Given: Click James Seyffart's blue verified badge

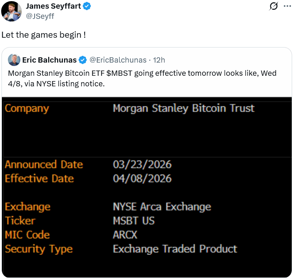Looking at the screenshot, I should tap(87, 6).
